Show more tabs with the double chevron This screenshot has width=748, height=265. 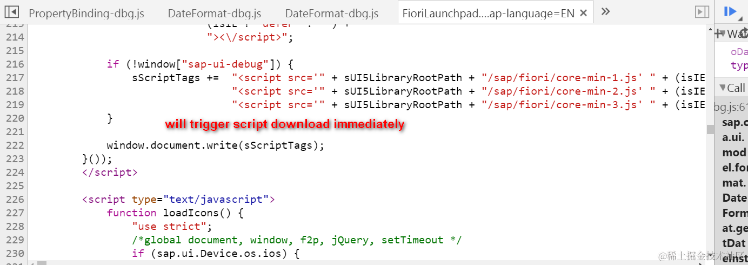tap(605, 12)
